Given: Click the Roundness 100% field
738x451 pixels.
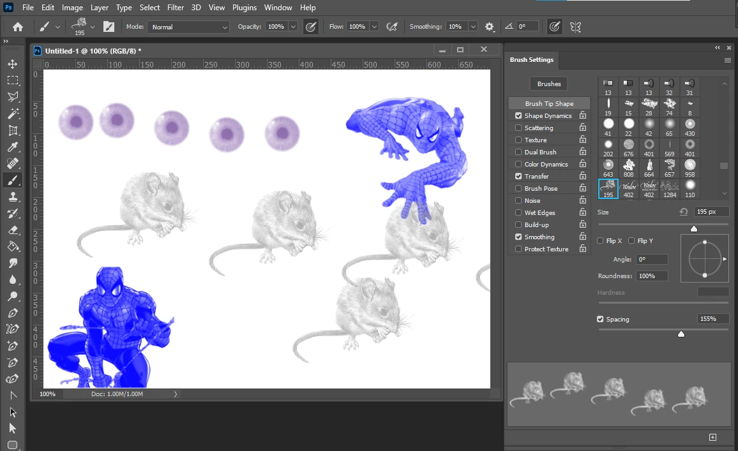Looking at the screenshot, I should point(652,276).
